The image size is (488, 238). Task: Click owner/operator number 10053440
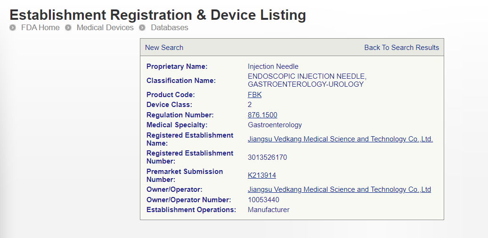tap(263, 200)
